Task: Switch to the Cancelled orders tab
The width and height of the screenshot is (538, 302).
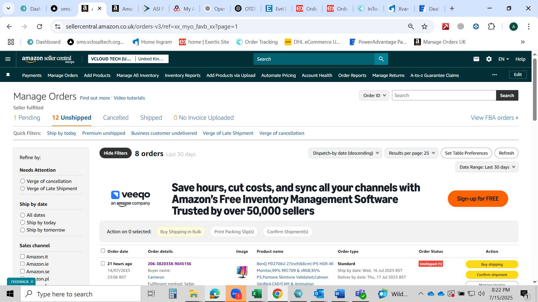Action: point(116,118)
